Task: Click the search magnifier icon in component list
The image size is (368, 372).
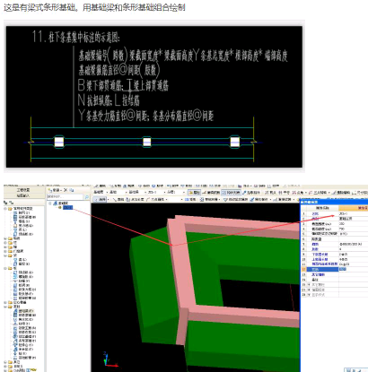Action: click(x=86, y=197)
